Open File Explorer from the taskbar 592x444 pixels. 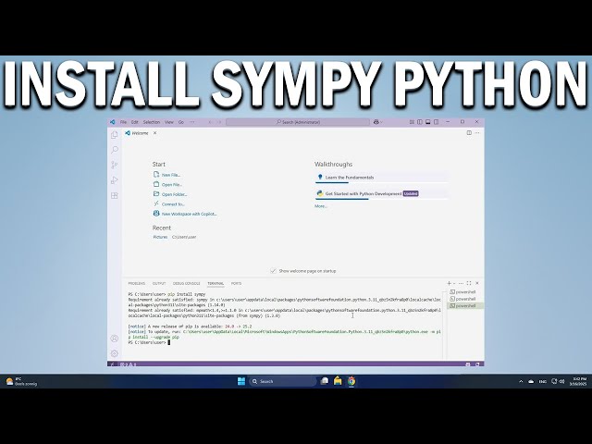338,381
